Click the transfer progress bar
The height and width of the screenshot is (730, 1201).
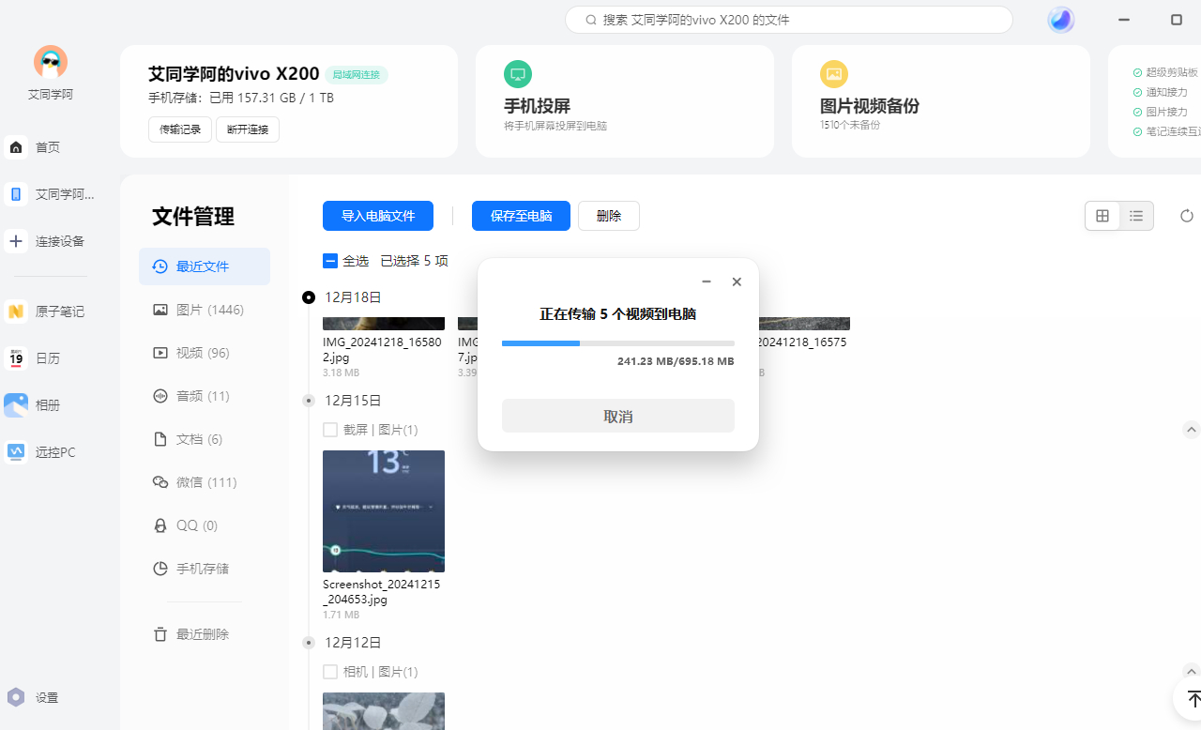coord(618,343)
